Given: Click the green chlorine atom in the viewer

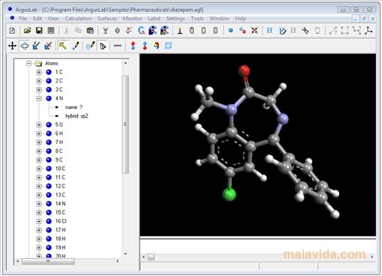Looking at the screenshot, I should pos(229,195).
